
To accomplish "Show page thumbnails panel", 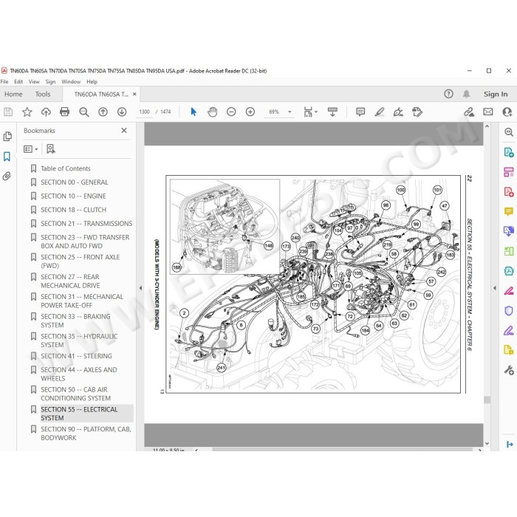I will (x=7, y=136).
